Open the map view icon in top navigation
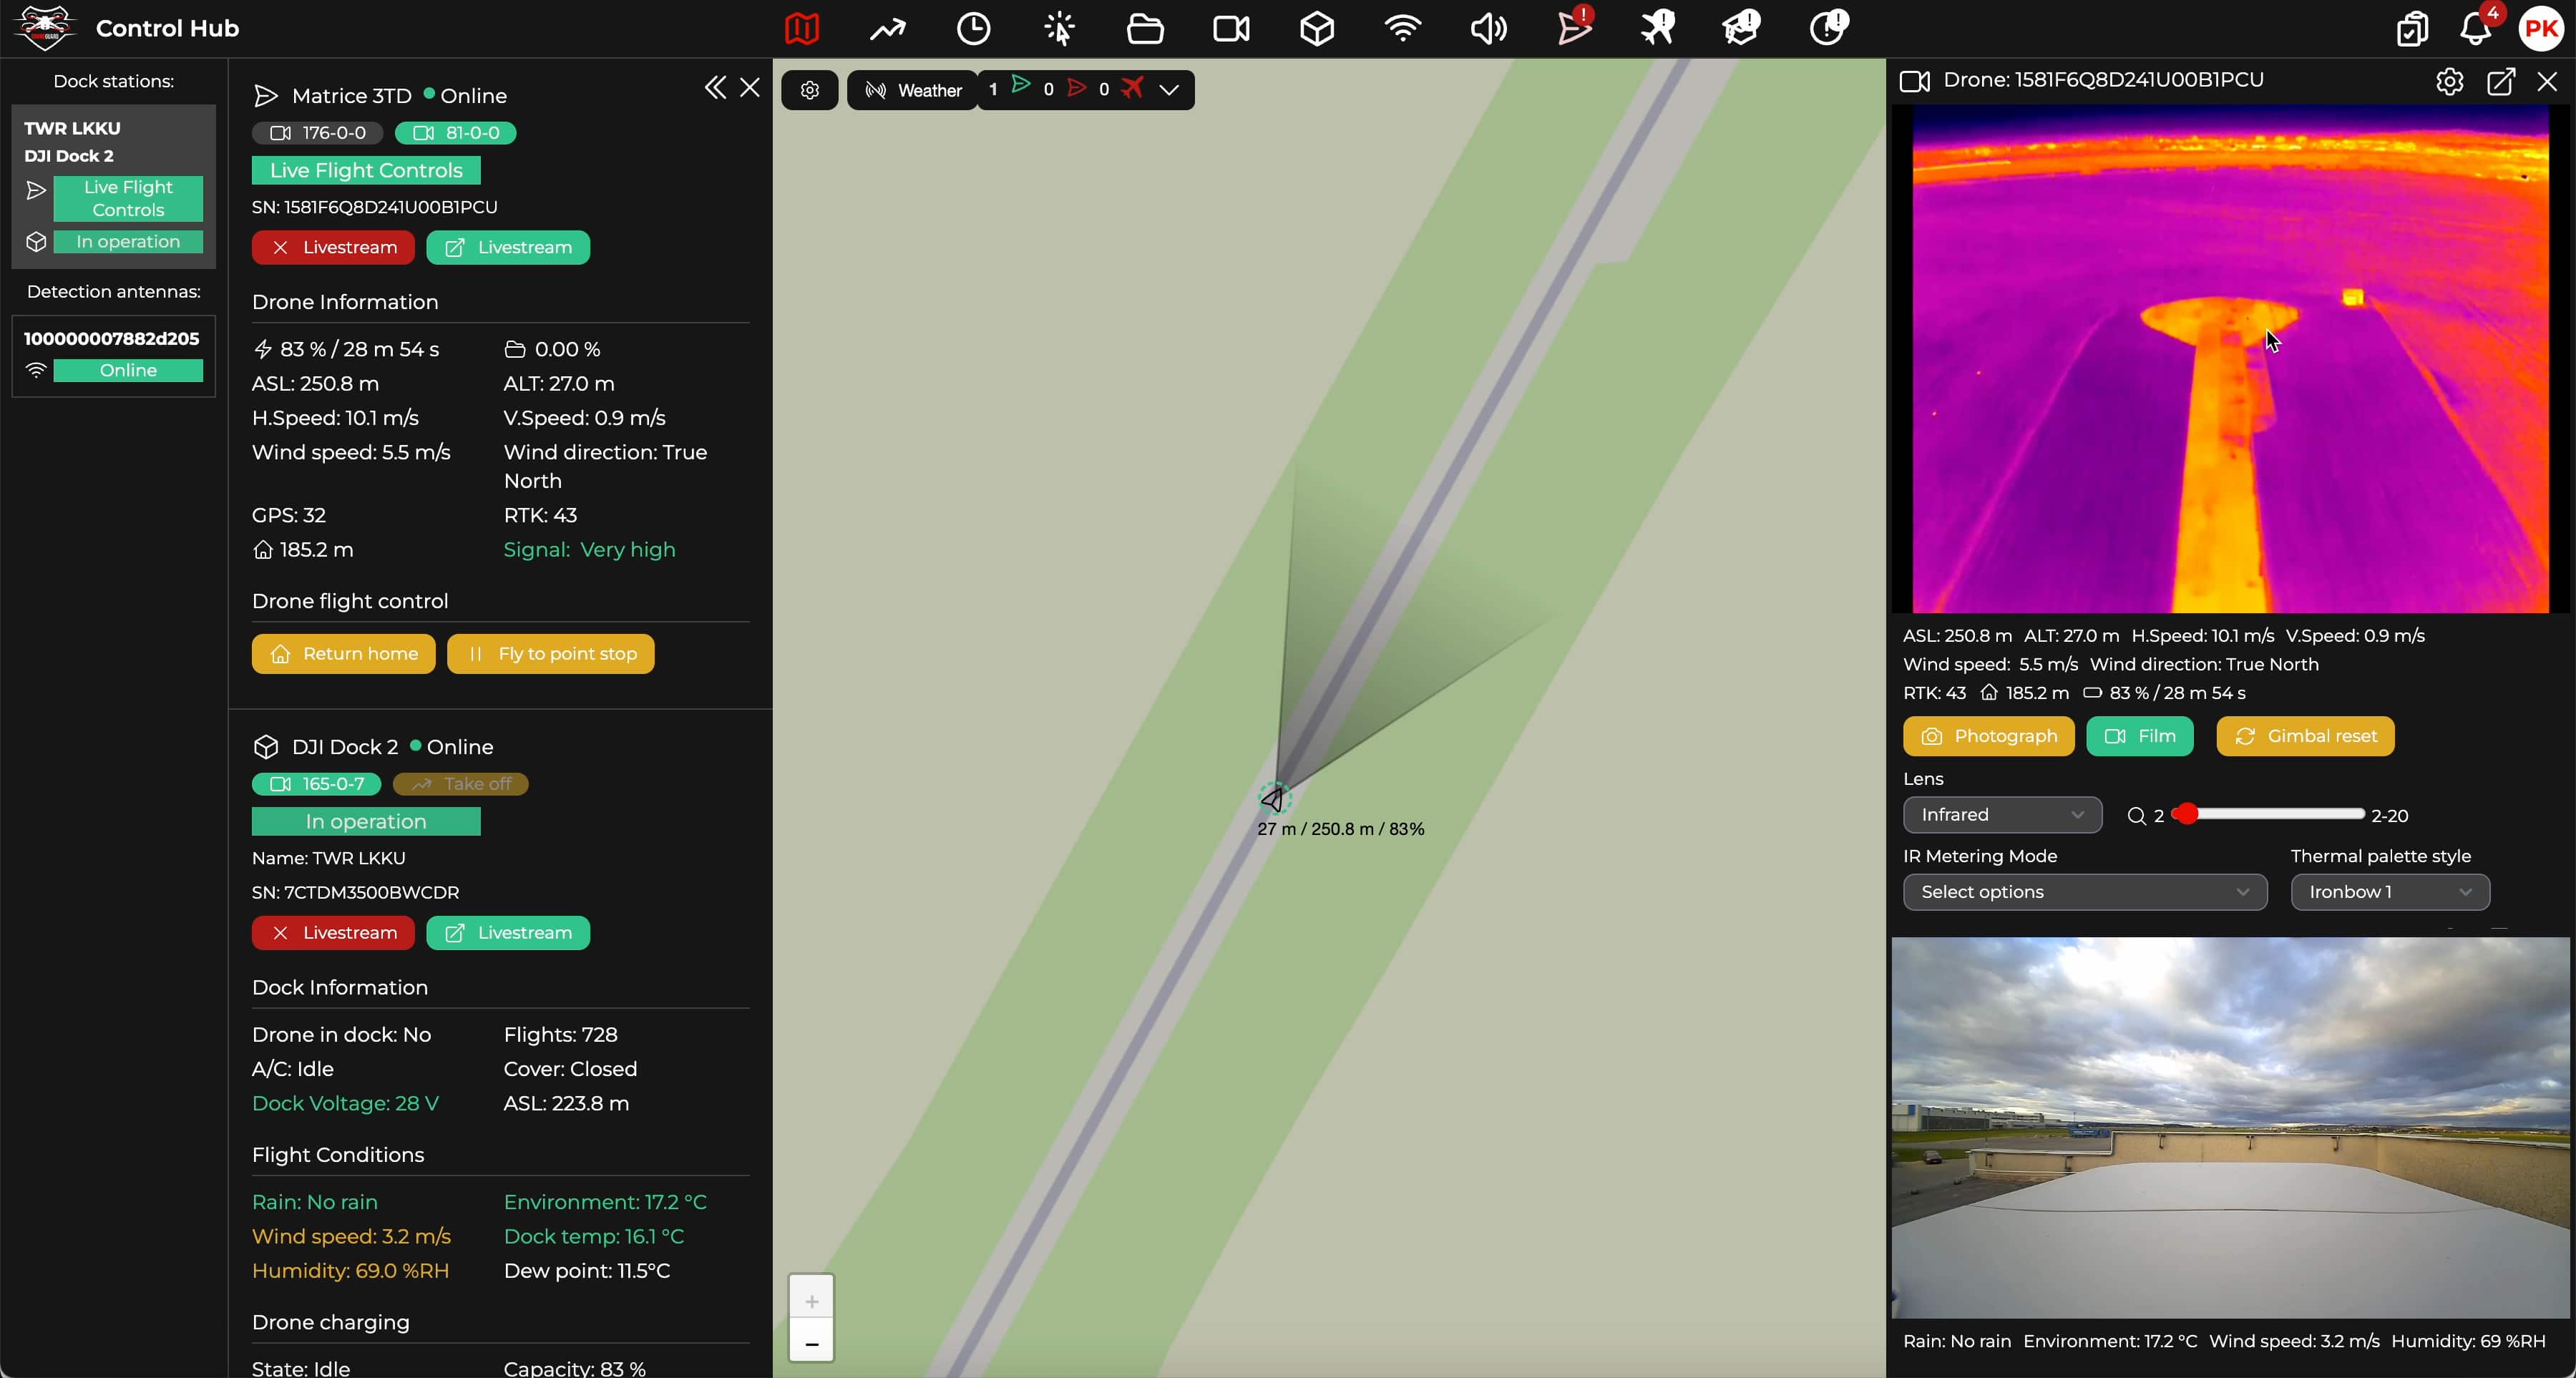This screenshot has width=2576, height=1378. [802, 28]
